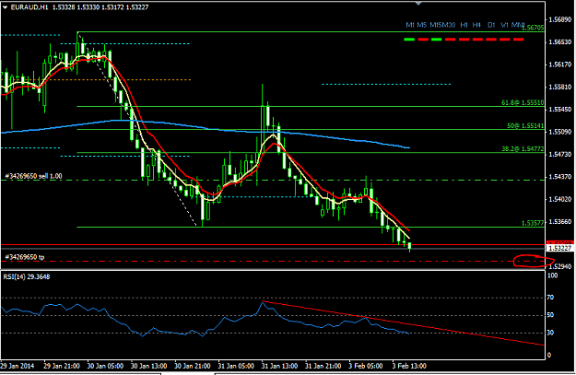Screen dimensions: 576x375
Task: Click the chart shift triangle marker at top
Action: [418, 4]
